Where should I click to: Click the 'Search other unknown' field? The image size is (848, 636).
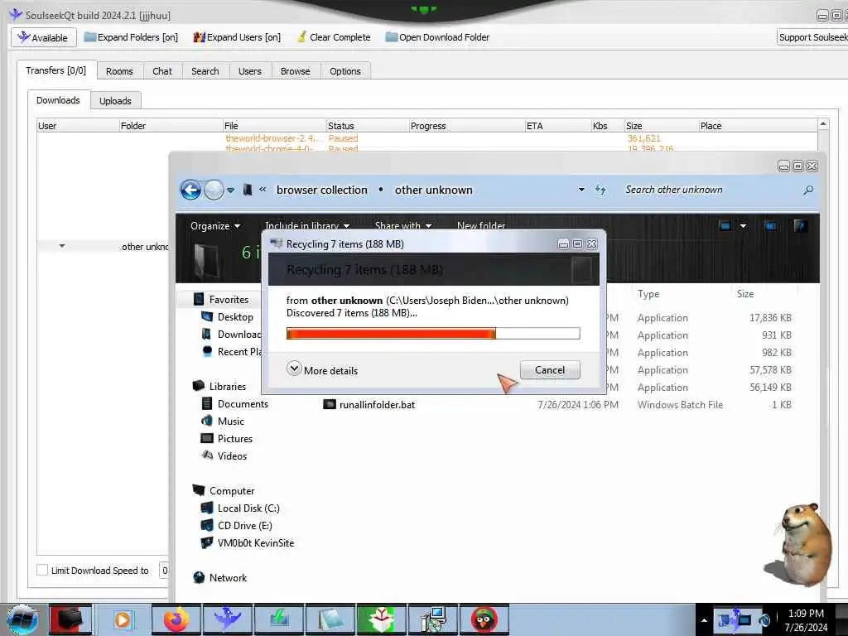pyautogui.click(x=709, y=190)
